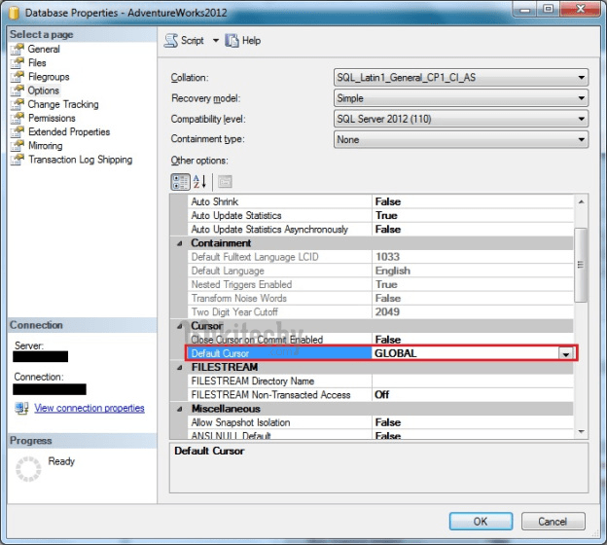Click the Files page icon
The height and width of the screenshot is (545, 607).
pos(18,62)
